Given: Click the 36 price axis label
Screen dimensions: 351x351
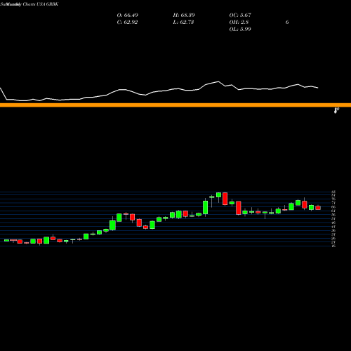Looking at the screenshot, I should [333, 230].
